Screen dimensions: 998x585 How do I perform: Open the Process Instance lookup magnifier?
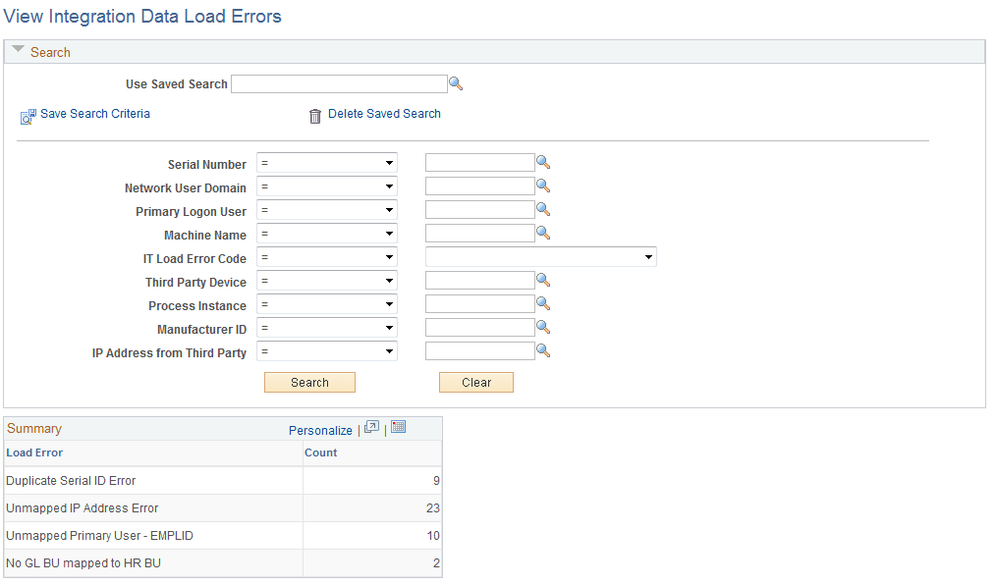point(543,303)
